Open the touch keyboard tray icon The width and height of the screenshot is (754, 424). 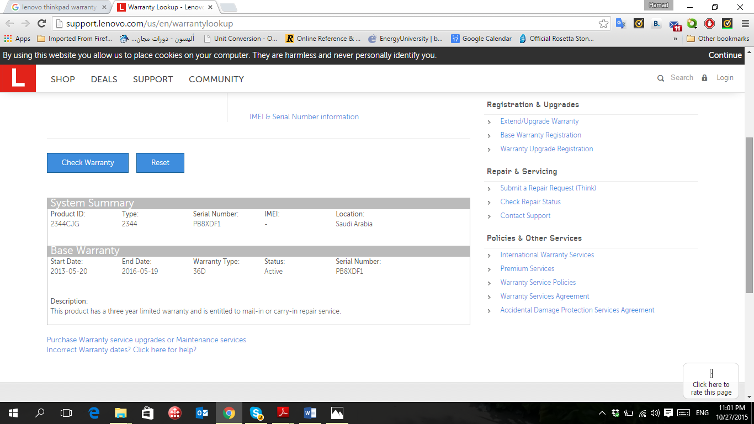pyautogui.click(x=683, y=413)
